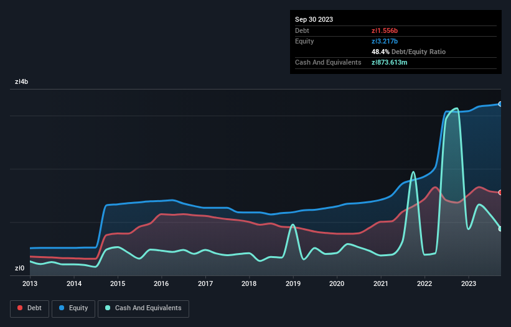Select the Debt endpoint marker at Sep 2023
The width and height of the screenshot is (511, 327).
click(x=500, y=193)
